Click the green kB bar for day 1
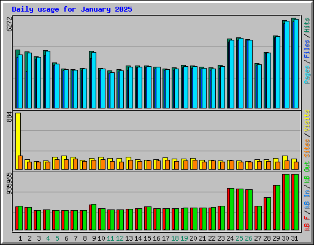The image size is (314, 245). click(20, 218)
